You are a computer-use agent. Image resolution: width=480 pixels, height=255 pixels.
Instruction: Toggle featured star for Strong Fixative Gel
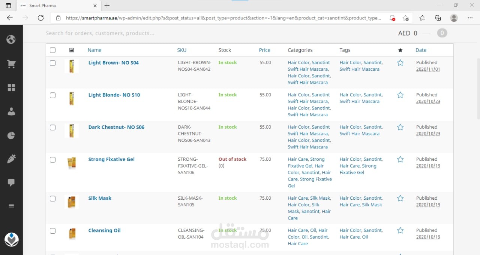[x=400, y=159]
